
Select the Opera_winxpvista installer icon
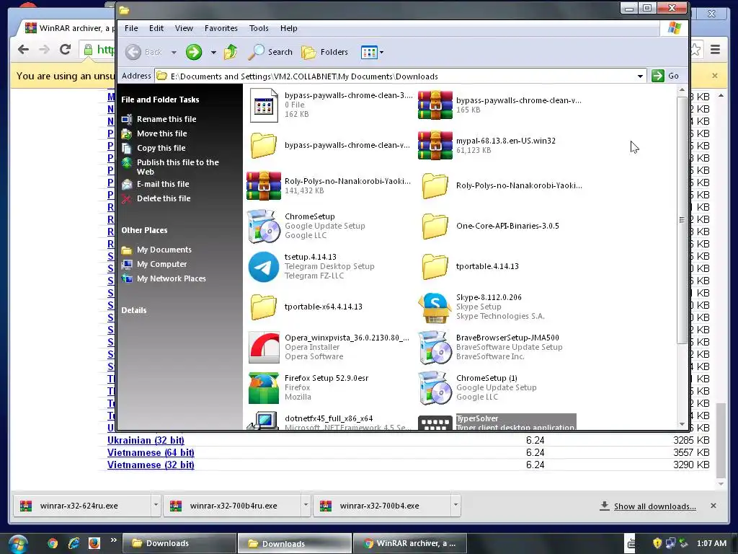click(x=264, y=348)
